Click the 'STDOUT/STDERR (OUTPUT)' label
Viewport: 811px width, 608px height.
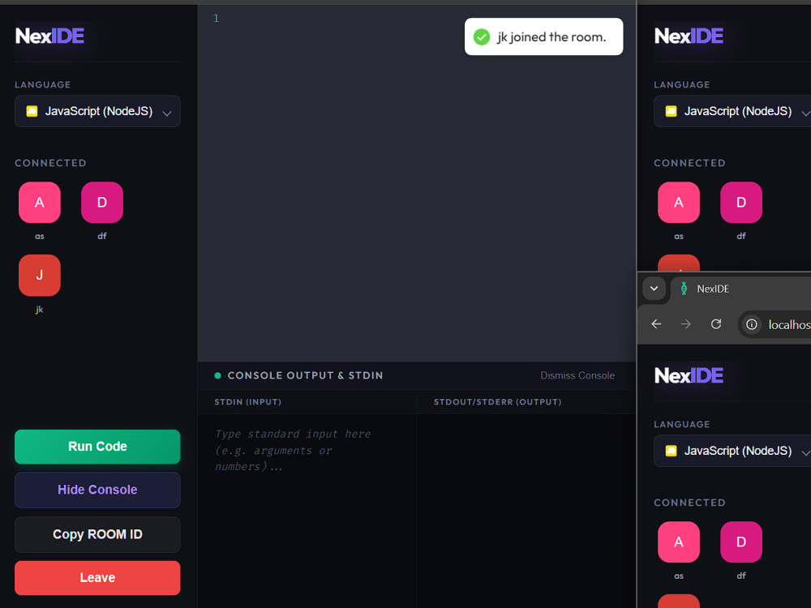(x=498, y=402)
